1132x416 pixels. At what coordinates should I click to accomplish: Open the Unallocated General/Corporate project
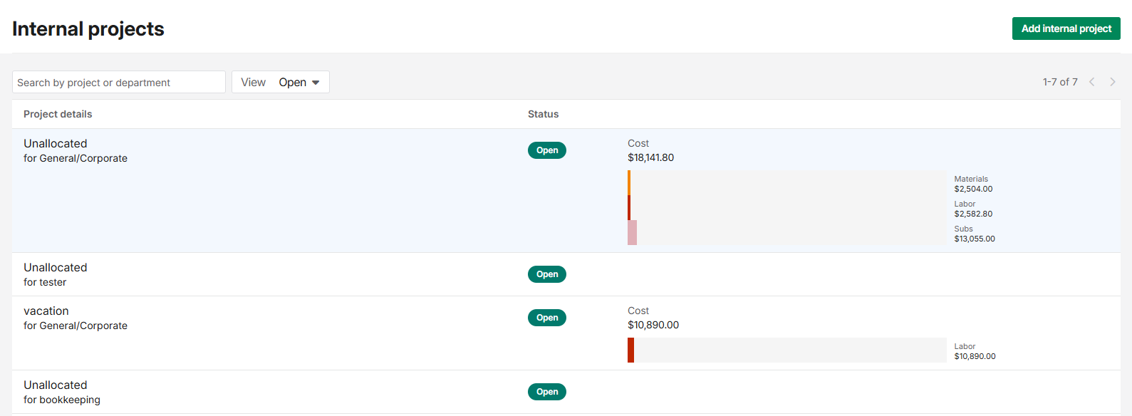[x=56, y=144]
